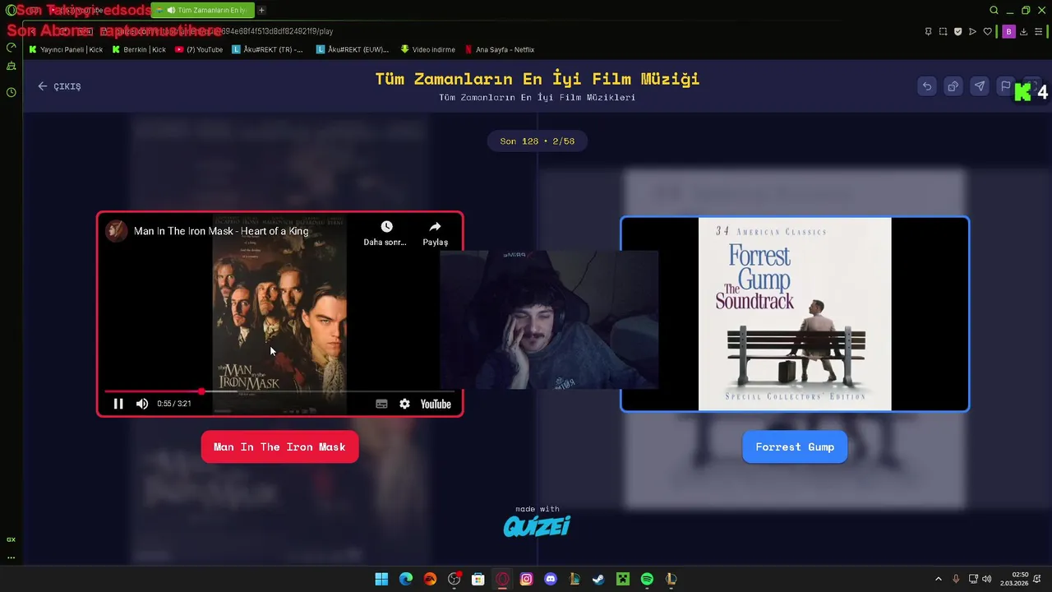Click the sidebar GX Control speedometer icon
1052x592 pixels.
coord(11,47)
